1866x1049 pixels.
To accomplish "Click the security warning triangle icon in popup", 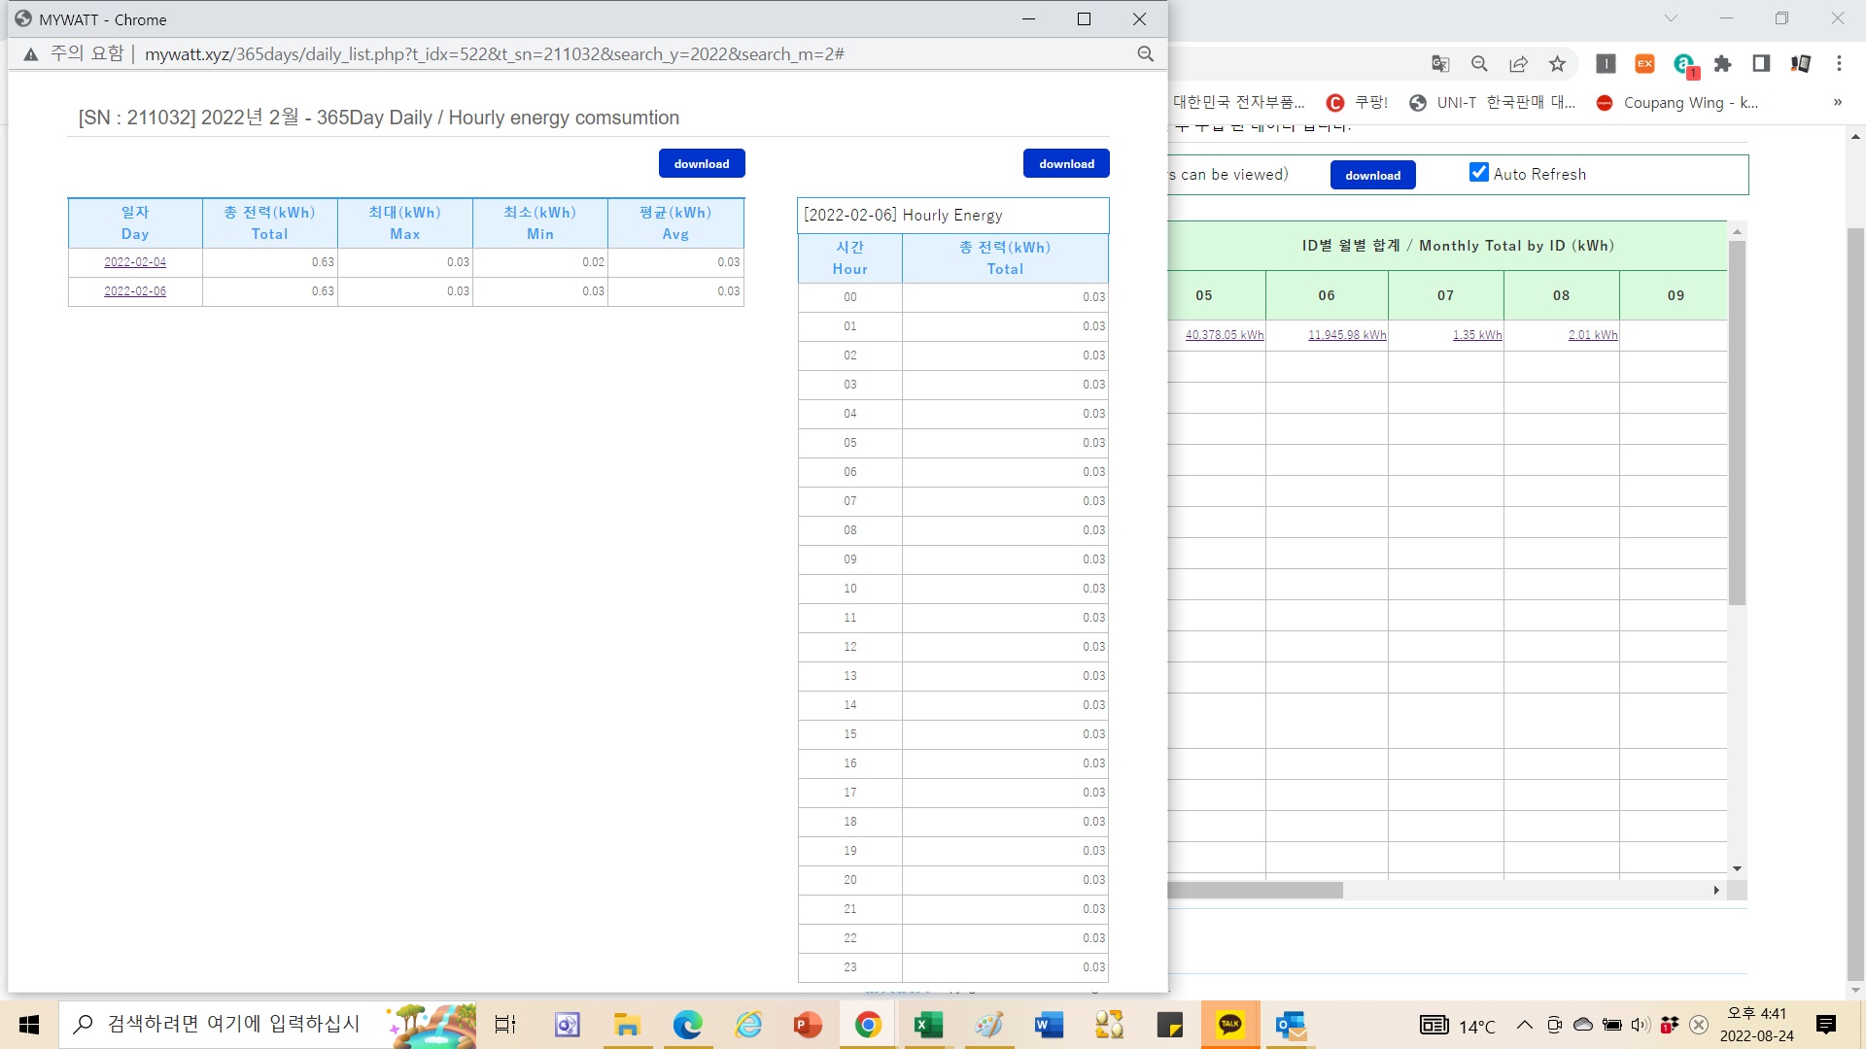I will 31,54.
